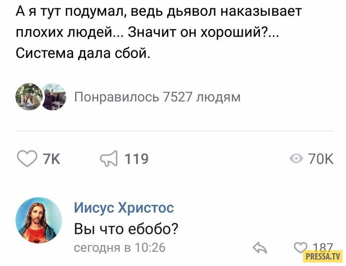The width and height of the screenshot is (346, 266).
Task: Click the comment text "Вы что ебобо?"
Action: point(126,229)
